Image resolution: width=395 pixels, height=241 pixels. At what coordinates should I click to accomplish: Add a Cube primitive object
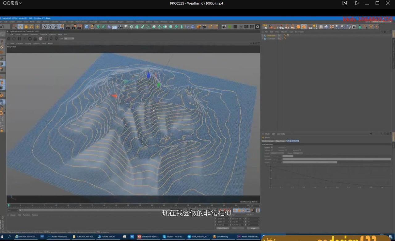(87, 27)
